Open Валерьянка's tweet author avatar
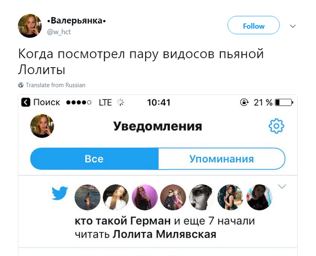The image size is (316, 256). tap(30, 26)
